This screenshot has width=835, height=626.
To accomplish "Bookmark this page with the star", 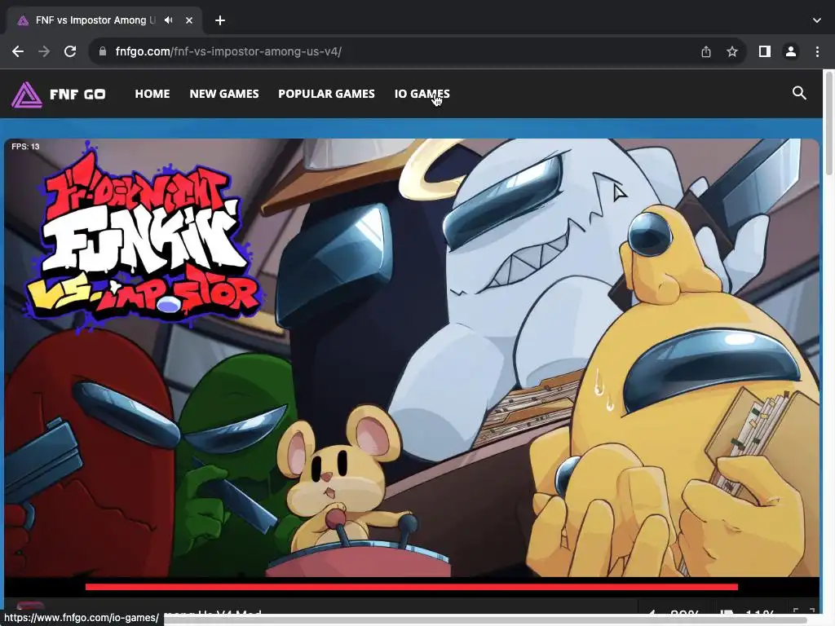I will pyautogui.click(x=732, y=51).
